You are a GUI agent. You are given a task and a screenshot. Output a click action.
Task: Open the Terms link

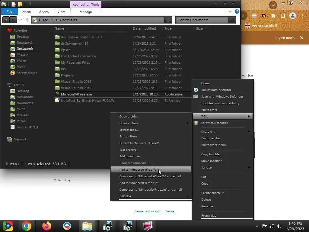coord(170,211)
